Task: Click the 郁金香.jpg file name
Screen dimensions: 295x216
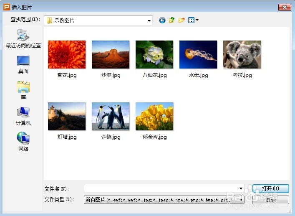Action: 155,137
